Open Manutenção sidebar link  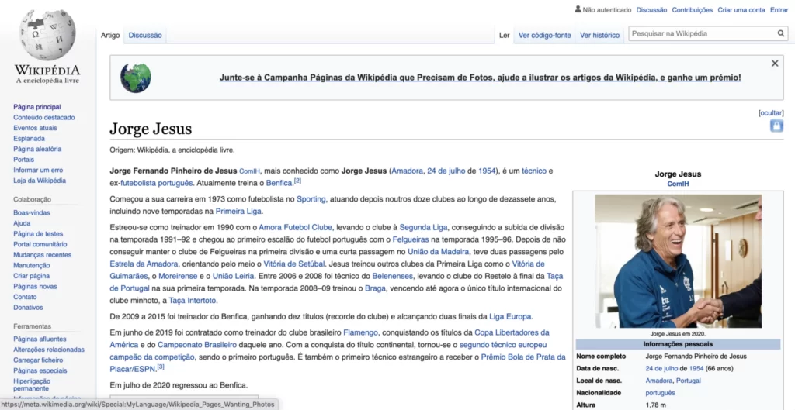[x=31, y=265]
